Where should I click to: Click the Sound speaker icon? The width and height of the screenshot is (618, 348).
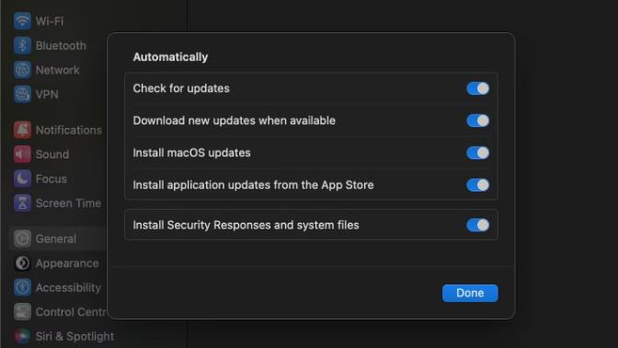(x=22, y=155)
